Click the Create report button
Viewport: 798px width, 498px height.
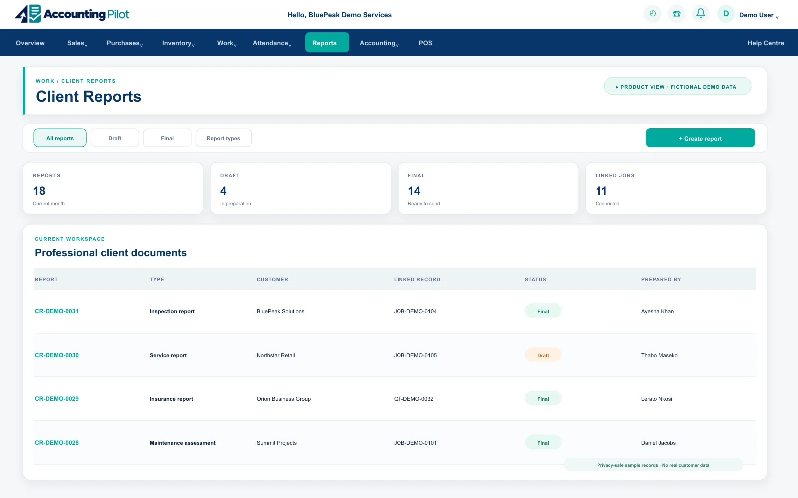coord(700,138)
